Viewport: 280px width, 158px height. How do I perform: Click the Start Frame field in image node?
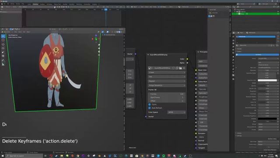coord(167,97)
